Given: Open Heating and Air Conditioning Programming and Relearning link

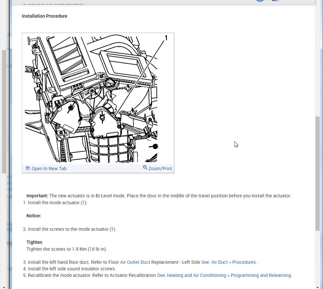Looking at the screenshot, I should click(x=225, y=275).
